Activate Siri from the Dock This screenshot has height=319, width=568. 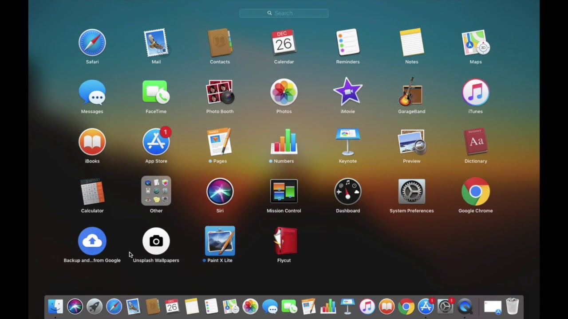(75, 306)
